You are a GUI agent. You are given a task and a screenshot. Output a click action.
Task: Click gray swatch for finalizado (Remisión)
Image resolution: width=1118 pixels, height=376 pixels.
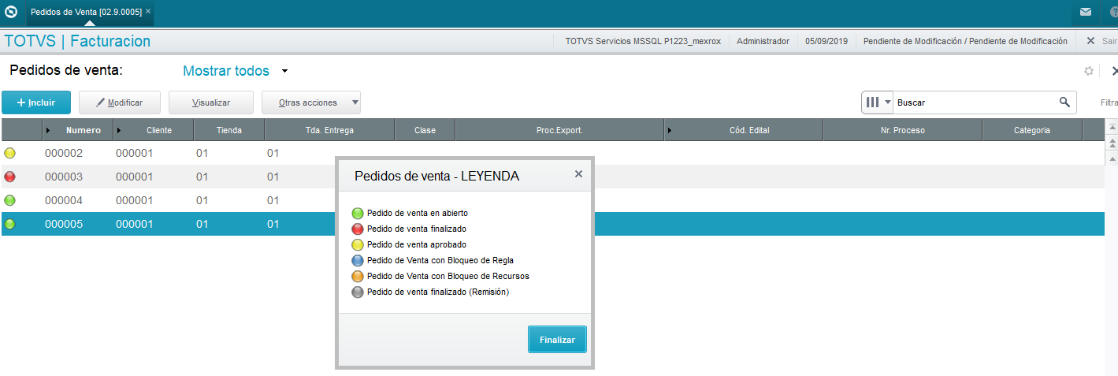[358, 292]
